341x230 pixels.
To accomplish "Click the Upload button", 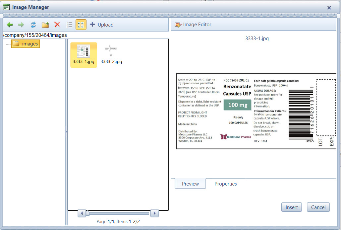I will tap(102, 25).
